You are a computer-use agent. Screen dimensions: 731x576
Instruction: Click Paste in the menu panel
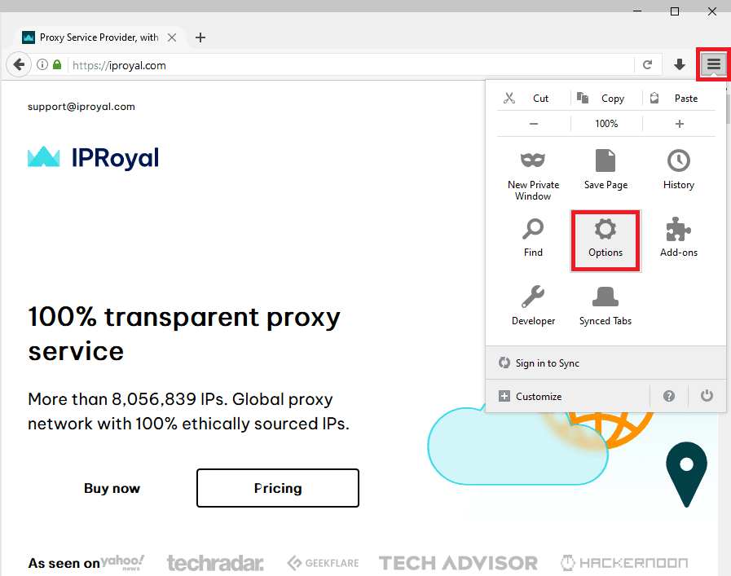(679, 99)
